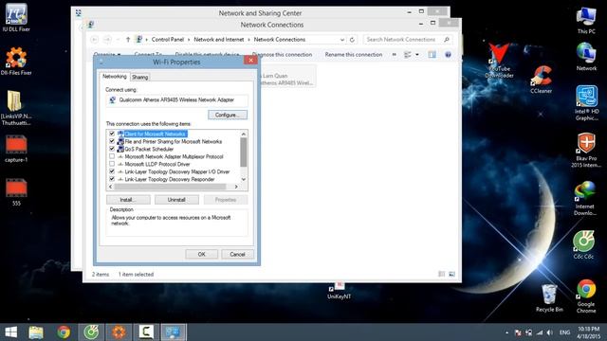Click OK in Wi-Fi Properties
The width and height of the screenshot is (607, 341).
(202, 255)
